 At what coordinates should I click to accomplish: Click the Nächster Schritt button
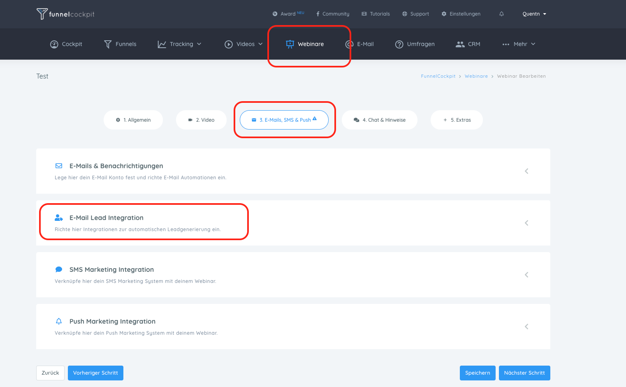[x=524, y=373]
